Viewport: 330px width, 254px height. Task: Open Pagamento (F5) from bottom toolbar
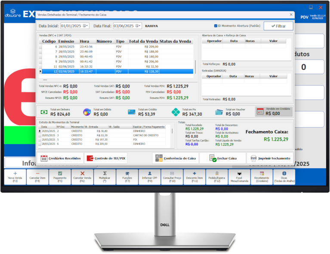[x=60, y=173]
